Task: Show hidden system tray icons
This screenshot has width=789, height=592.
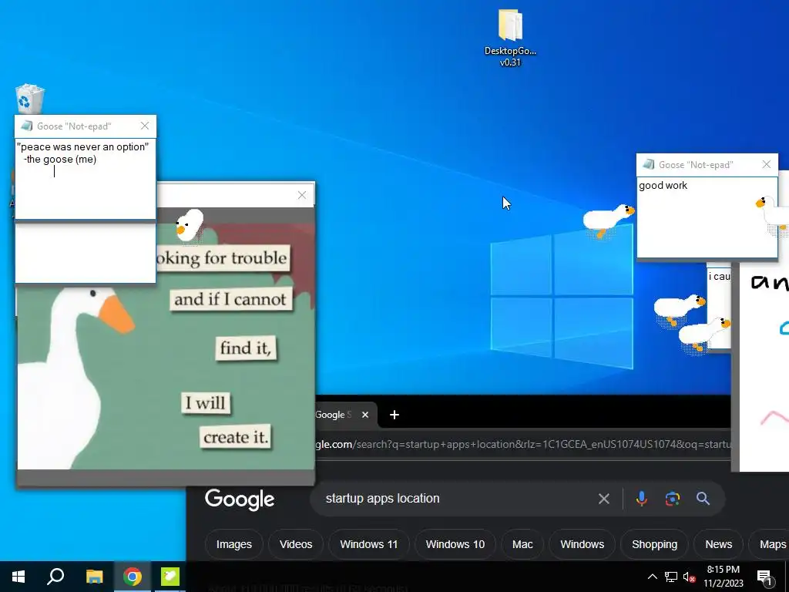Action: tap(652, 577)
